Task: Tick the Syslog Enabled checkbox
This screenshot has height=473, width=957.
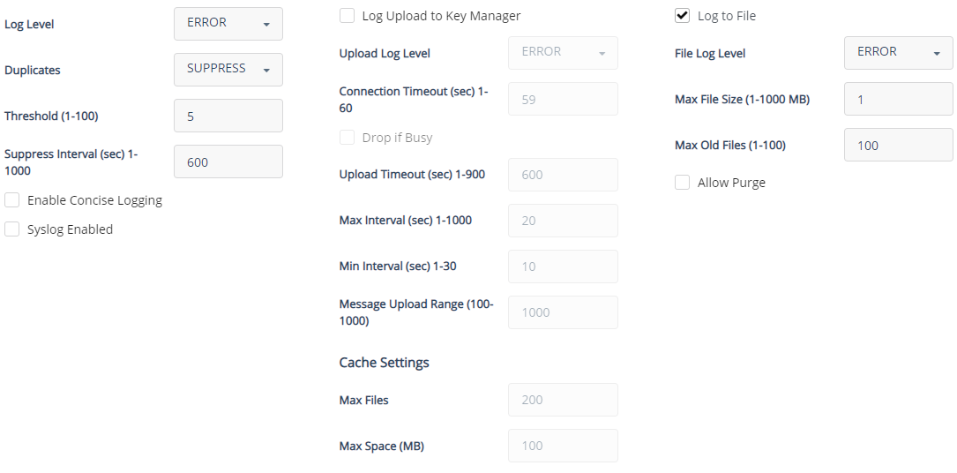Action: (x=12, y=229)
